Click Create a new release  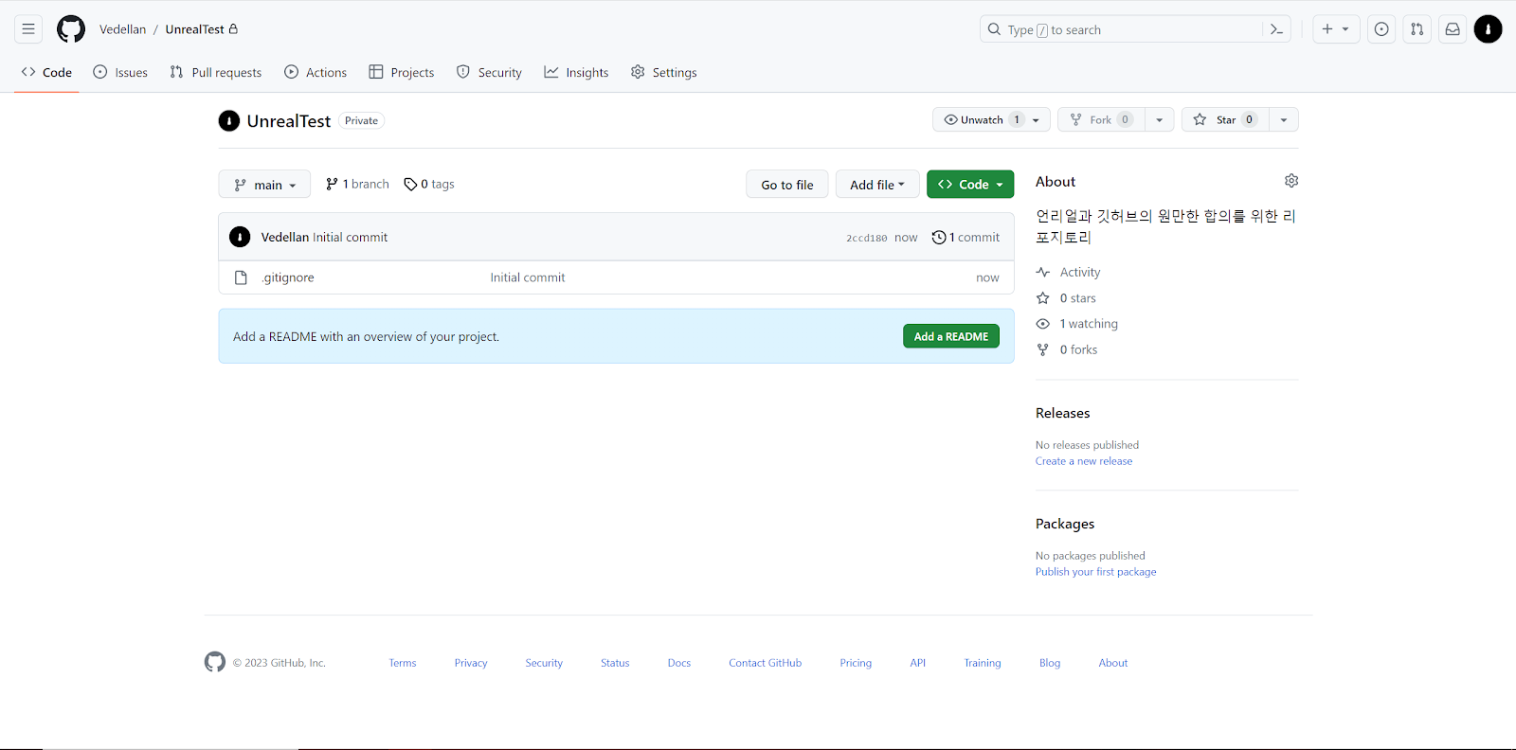pos(1084,461)
